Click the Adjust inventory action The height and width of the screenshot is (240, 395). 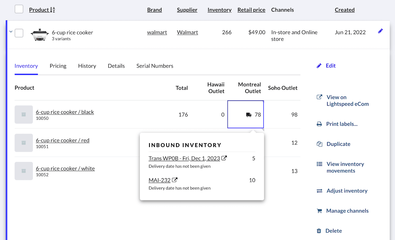point(347,191)
